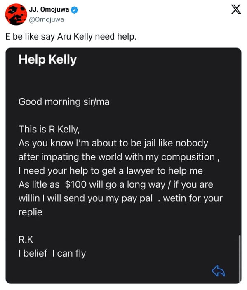Click the Good morning sir/ma greeting line
This screenshot has width=247, height=290.
coord(64,102)
